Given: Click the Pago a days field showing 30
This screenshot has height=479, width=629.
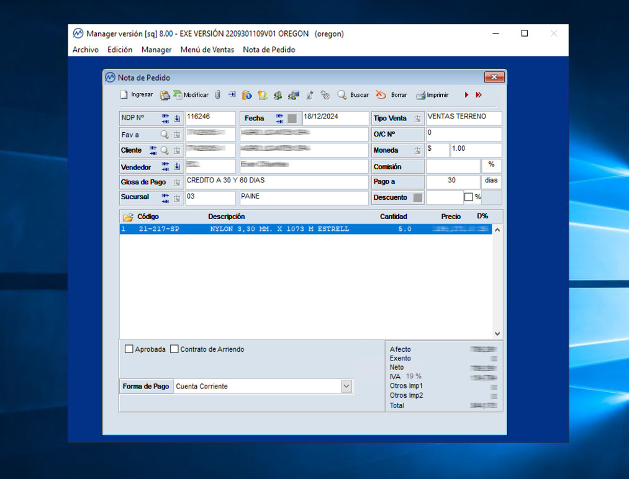Looking at the screenshot, I should point(453,182).
